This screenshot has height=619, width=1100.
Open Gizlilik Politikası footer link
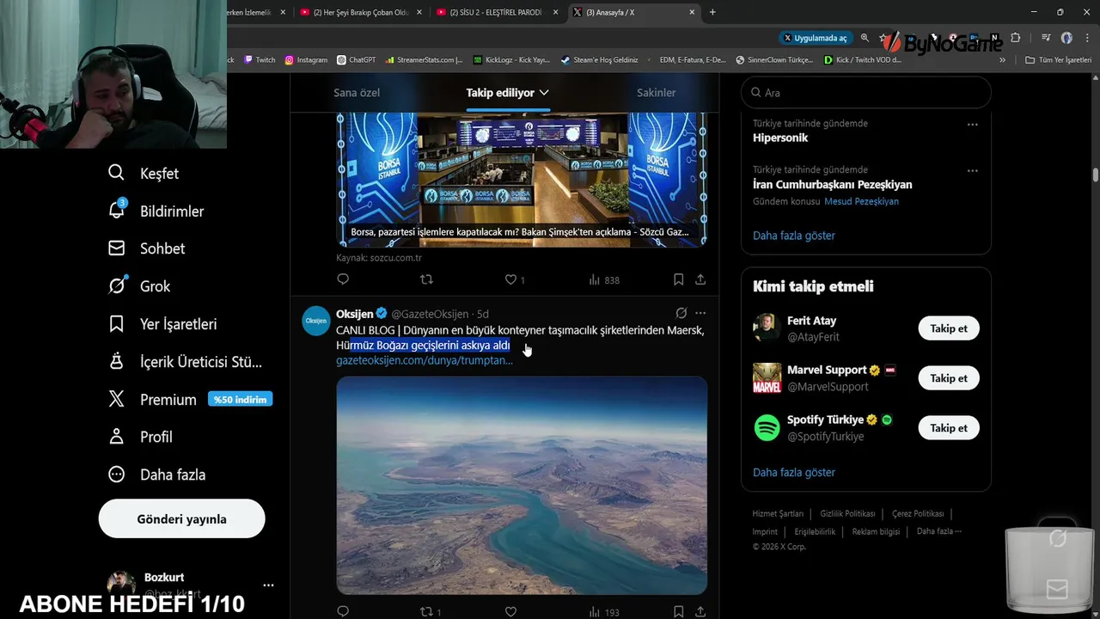pos(847,513)
